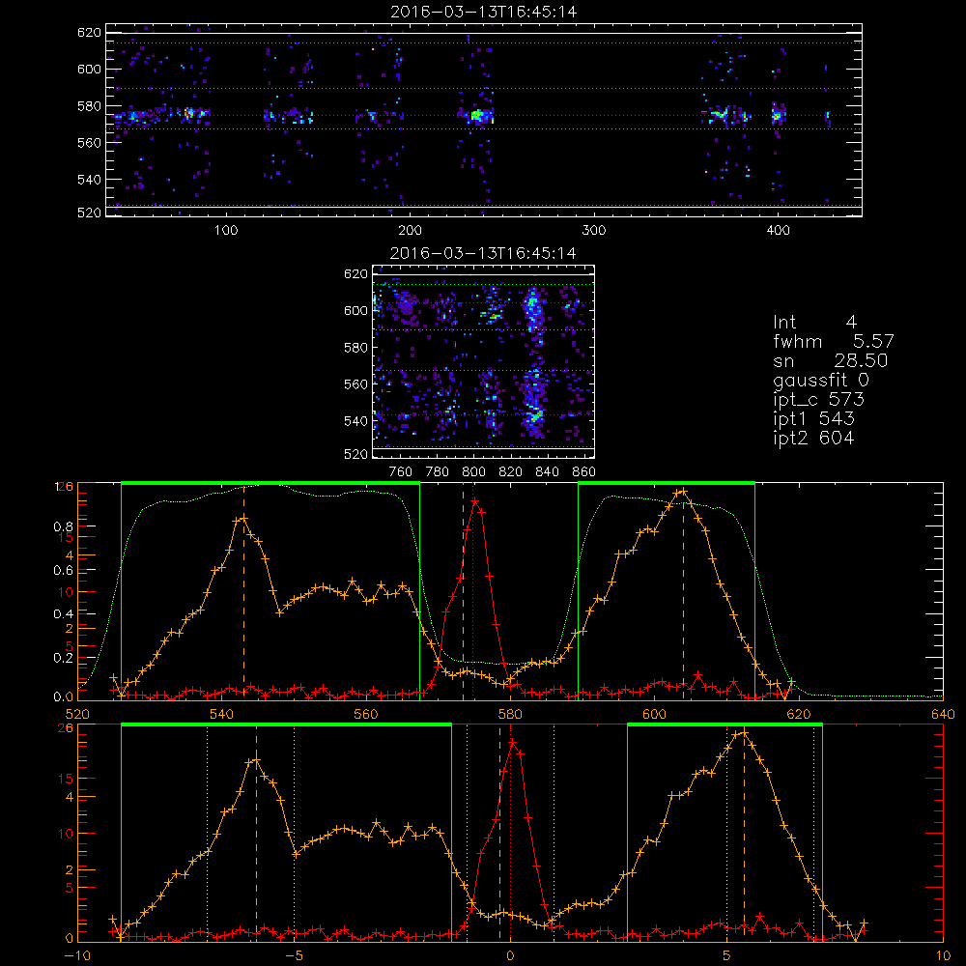Click the 'fwhm 5.57' value line

click(x=834, y=341)
